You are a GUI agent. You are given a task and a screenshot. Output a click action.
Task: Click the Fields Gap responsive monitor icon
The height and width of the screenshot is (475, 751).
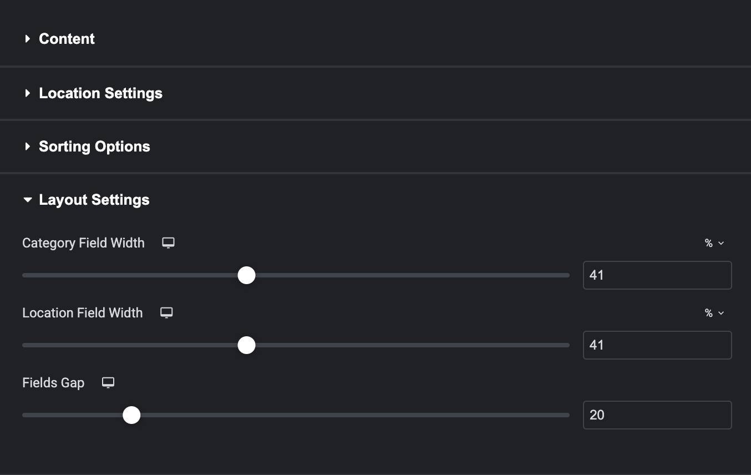coord(108,383)
